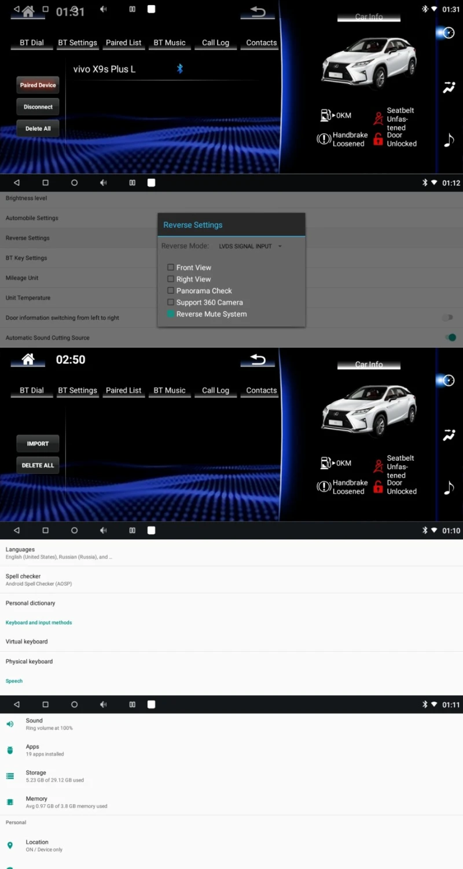
Task: Switch to BT Dial tab on vivo X9s screen
Action: [32, 43]
